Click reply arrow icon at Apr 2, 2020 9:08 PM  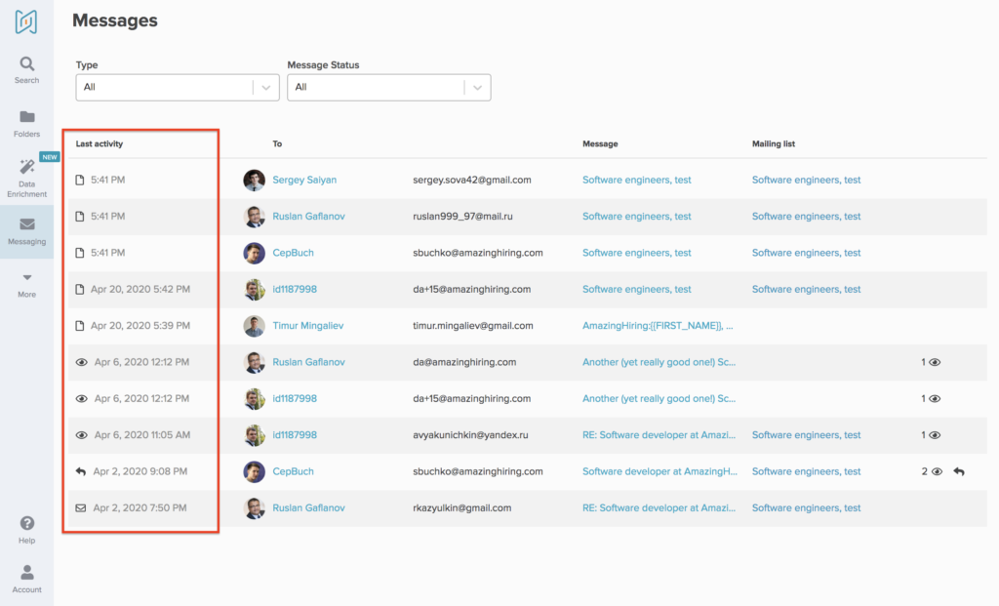click(80, 471)
